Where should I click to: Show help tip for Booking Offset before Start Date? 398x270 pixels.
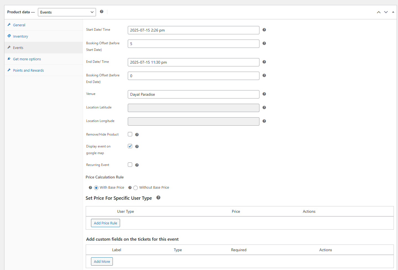pyautogui.click(x=264, y=43)
